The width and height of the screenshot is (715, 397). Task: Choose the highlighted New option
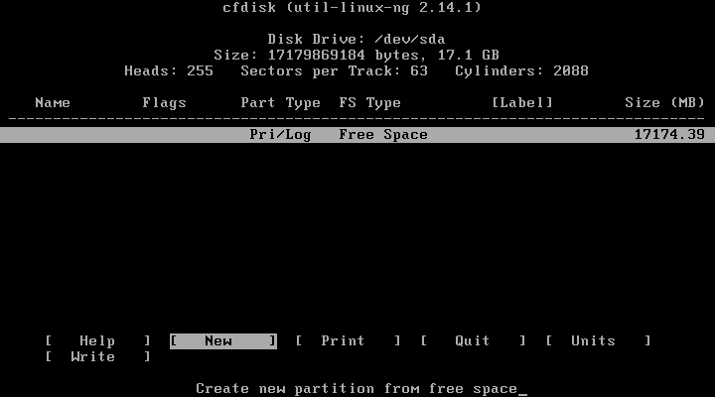(x=223, y=341)
